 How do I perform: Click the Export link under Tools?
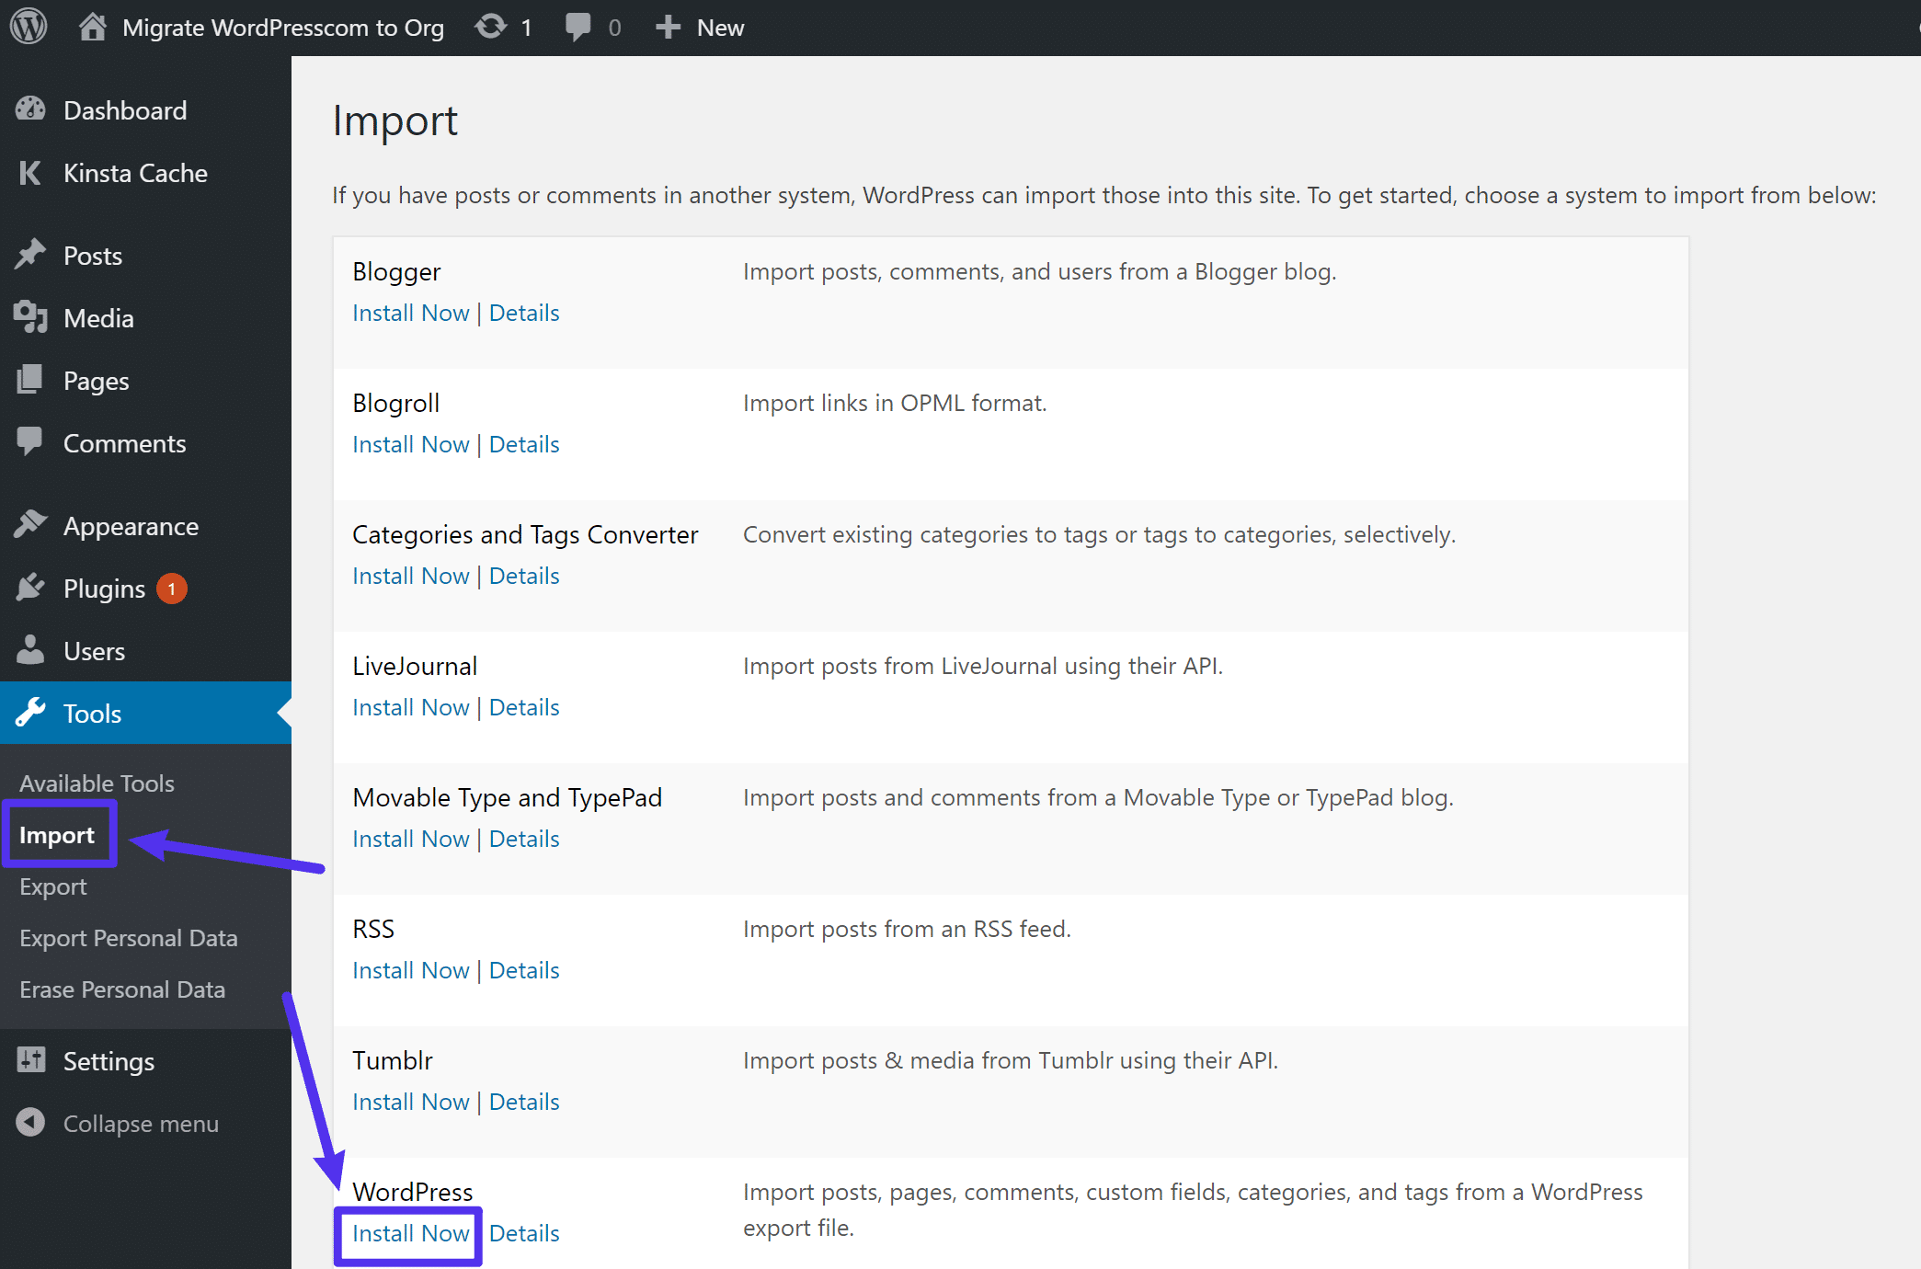tap(52, 886)
